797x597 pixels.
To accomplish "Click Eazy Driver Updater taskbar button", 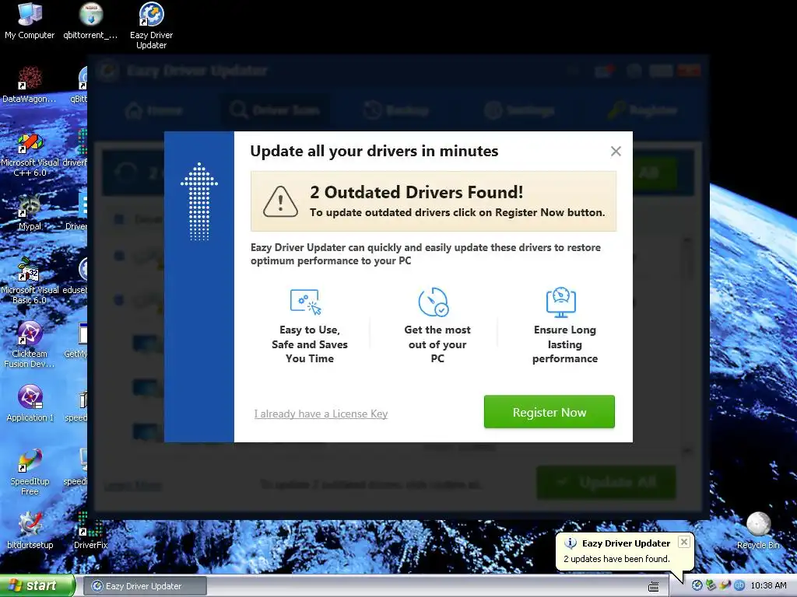I will [145, 586].
